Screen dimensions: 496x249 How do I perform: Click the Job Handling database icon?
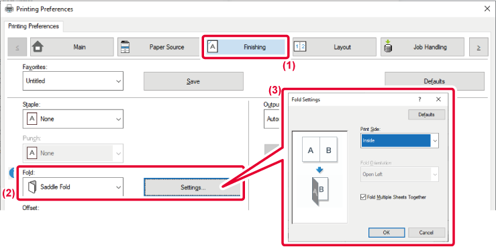pos(388,46)
